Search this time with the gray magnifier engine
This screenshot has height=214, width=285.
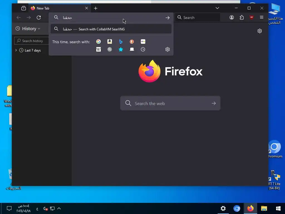(110, 49)
